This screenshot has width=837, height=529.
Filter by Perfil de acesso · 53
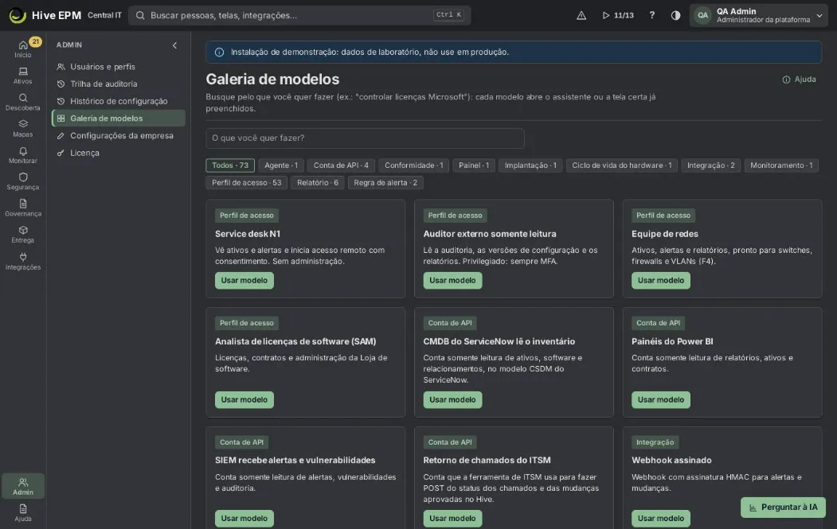click(x=247, y=182)
